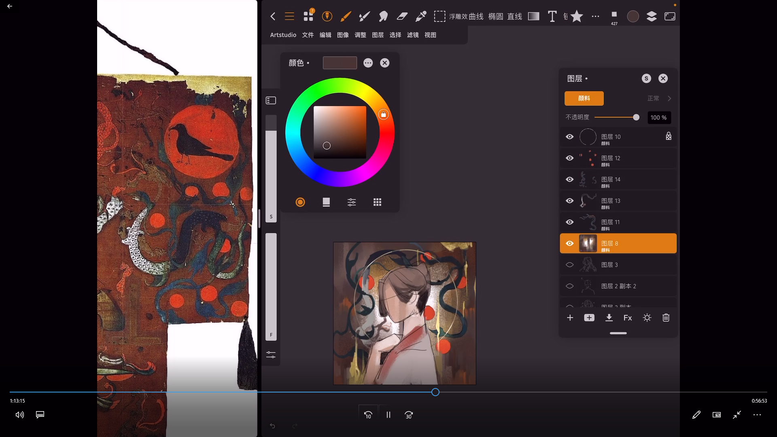Viewport: 777px width, 437px height.
Task: Select the eraser tool in toolbar
Action: (402, 16)
